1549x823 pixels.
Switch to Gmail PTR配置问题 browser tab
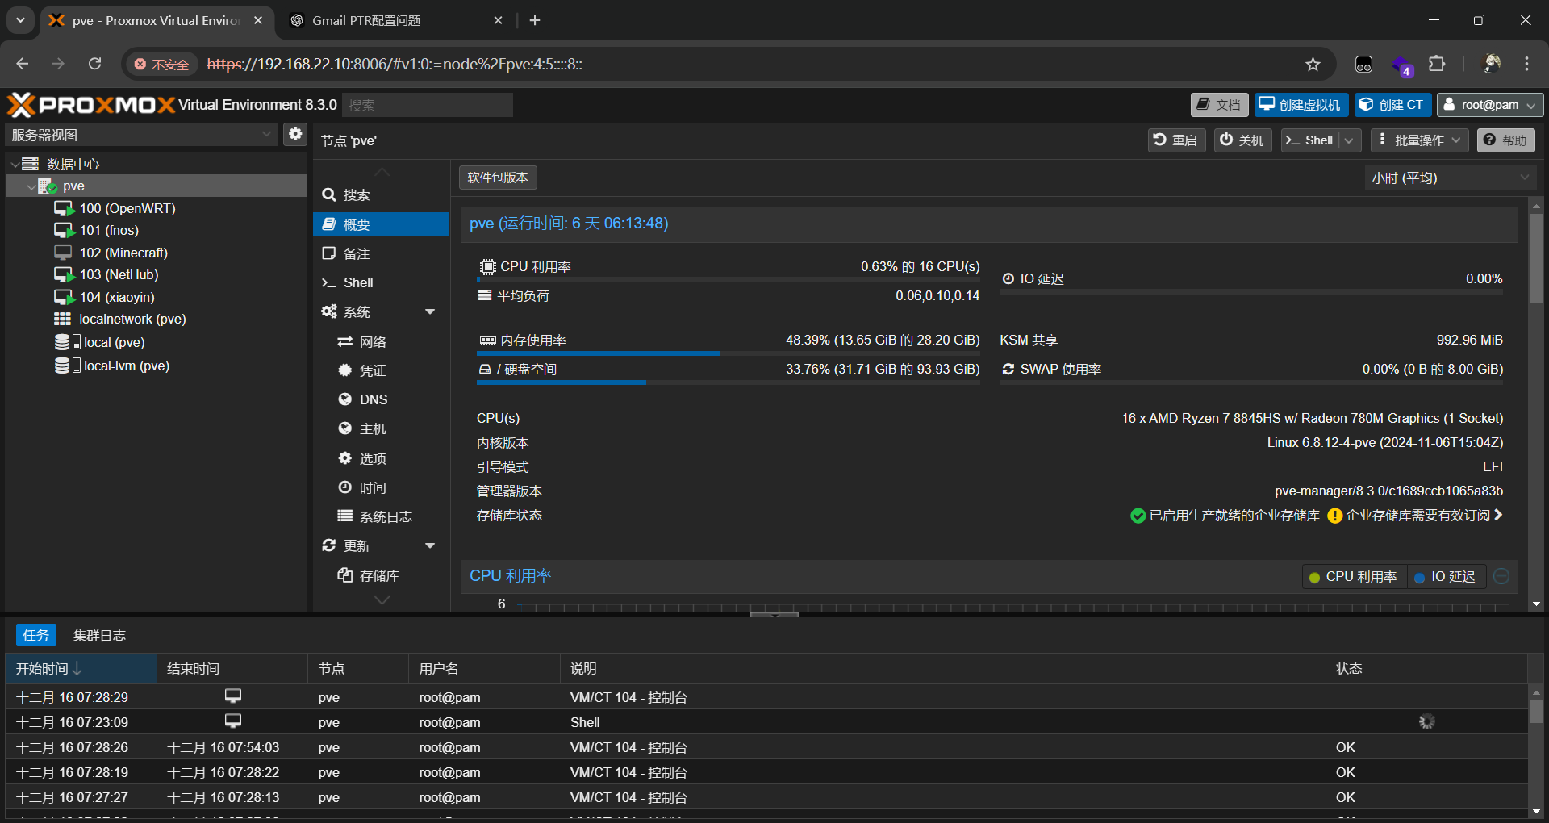397,20
